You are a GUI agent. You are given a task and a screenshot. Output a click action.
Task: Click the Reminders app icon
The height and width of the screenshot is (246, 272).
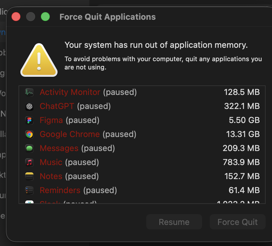tap(29, 191)
